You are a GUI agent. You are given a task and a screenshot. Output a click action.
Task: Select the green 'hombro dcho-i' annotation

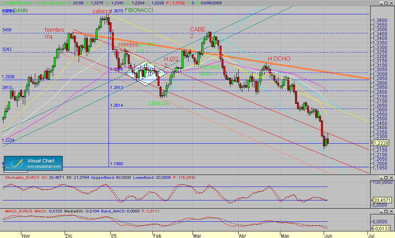(210, 70)
